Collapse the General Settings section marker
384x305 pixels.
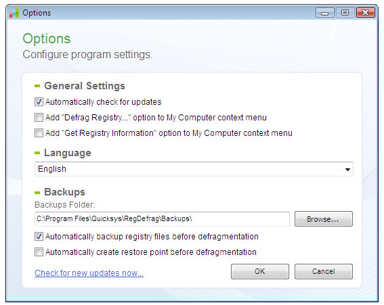37,86
